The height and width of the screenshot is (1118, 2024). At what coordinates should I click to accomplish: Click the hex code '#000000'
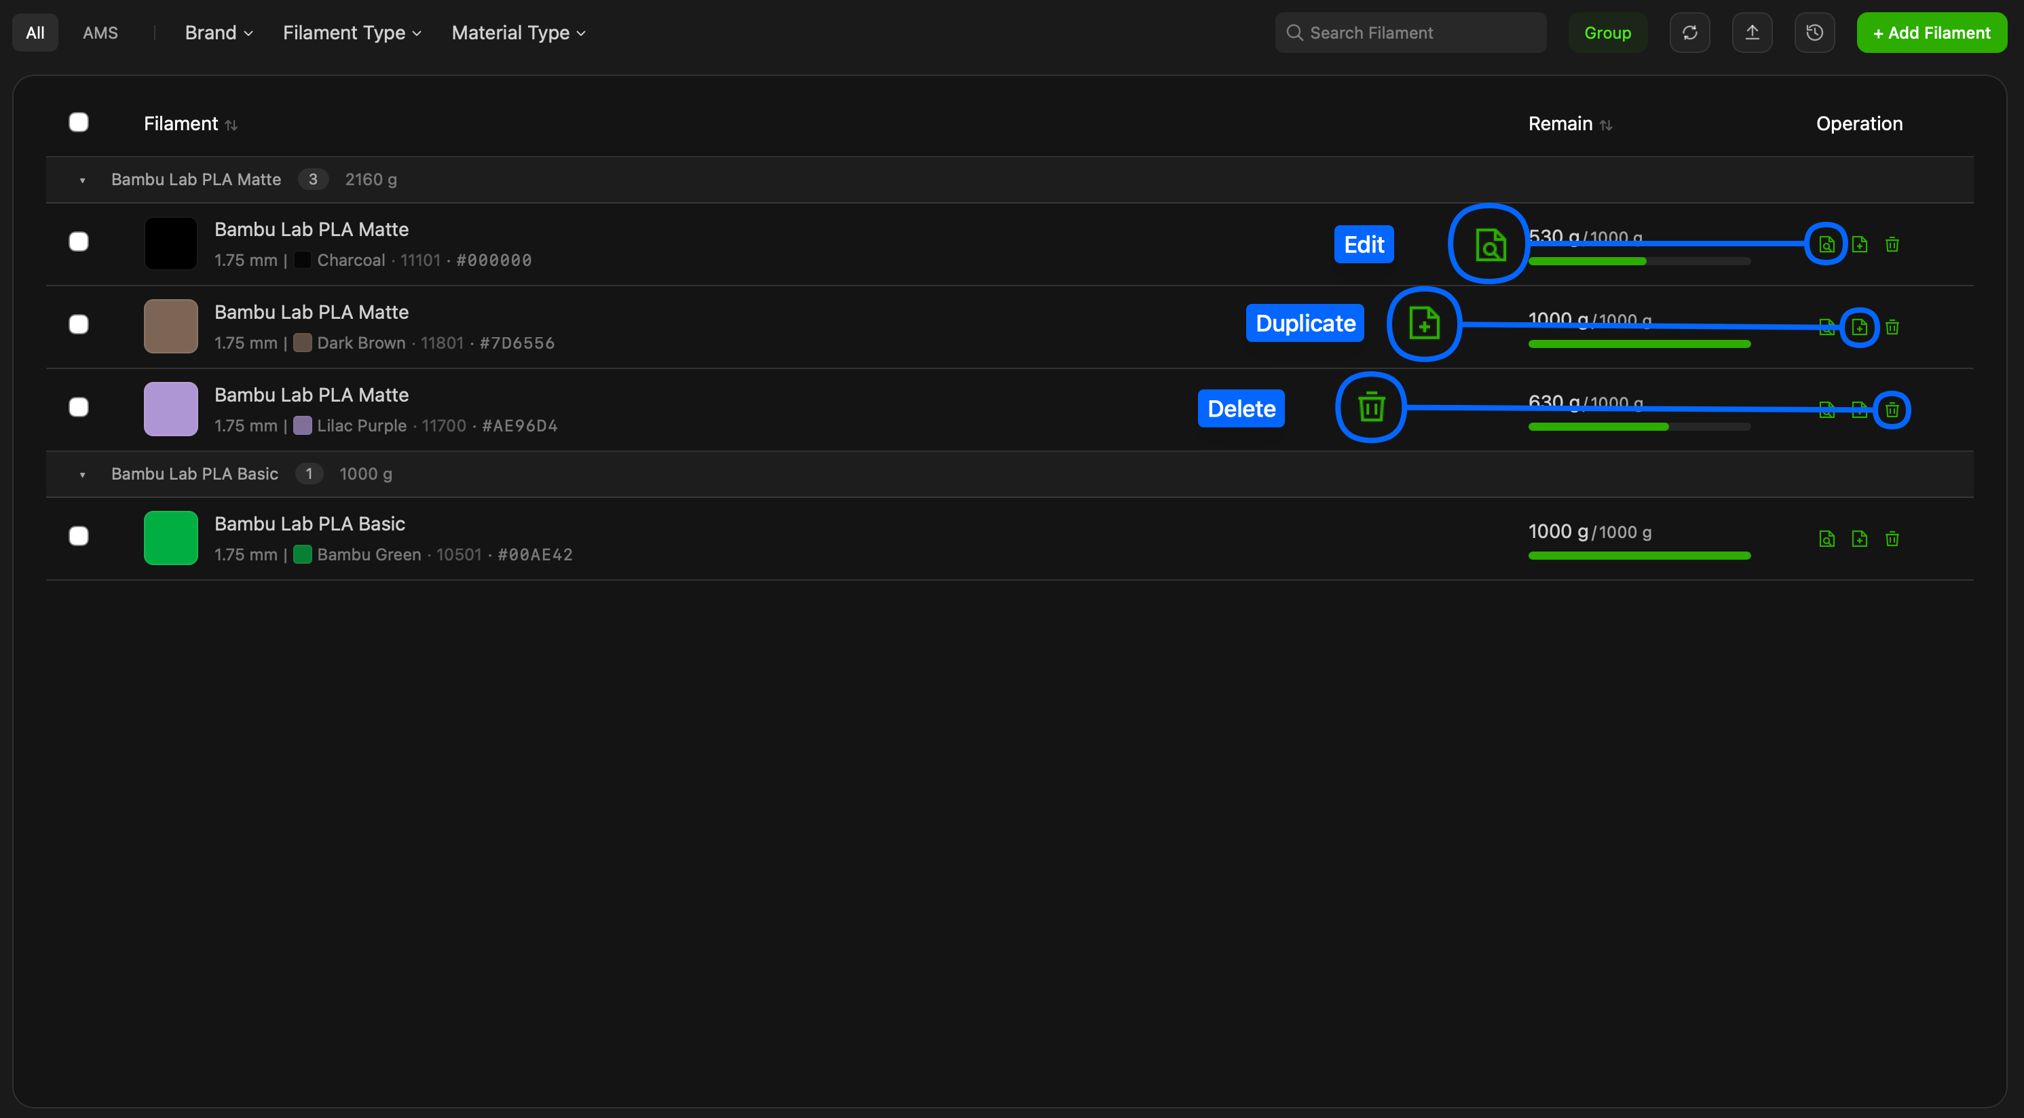(493, 260)
